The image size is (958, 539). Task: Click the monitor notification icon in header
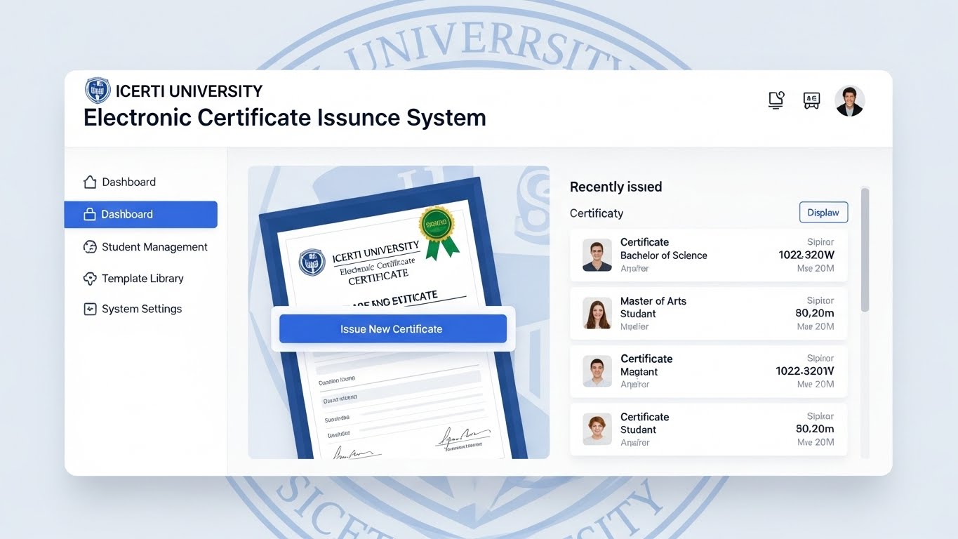[x=776, y=100]
